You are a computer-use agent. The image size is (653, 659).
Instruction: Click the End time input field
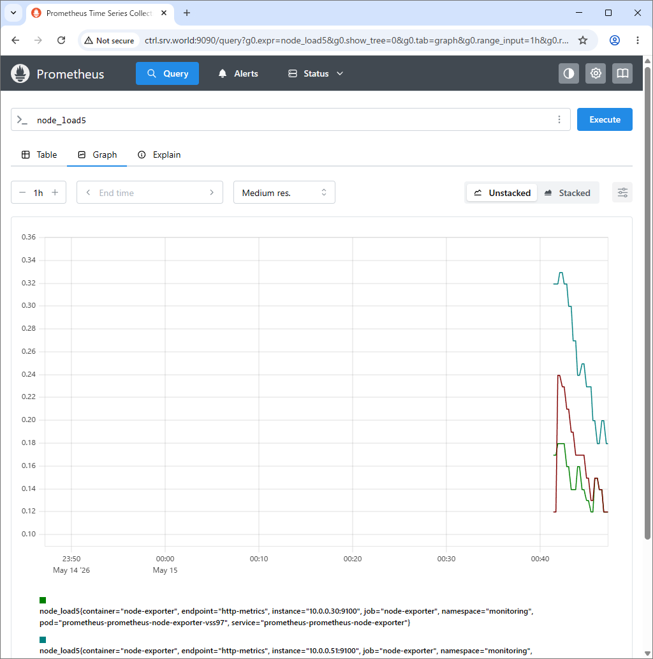(x=150, y=193)
